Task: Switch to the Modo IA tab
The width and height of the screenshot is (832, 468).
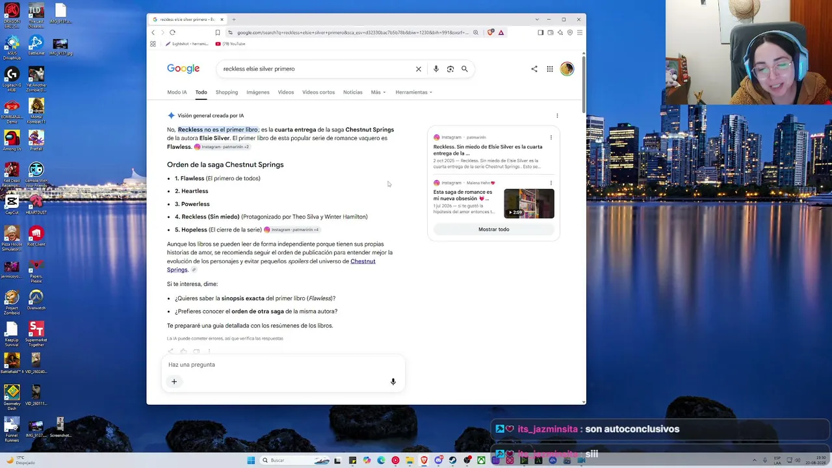Action: click(177, 92)
